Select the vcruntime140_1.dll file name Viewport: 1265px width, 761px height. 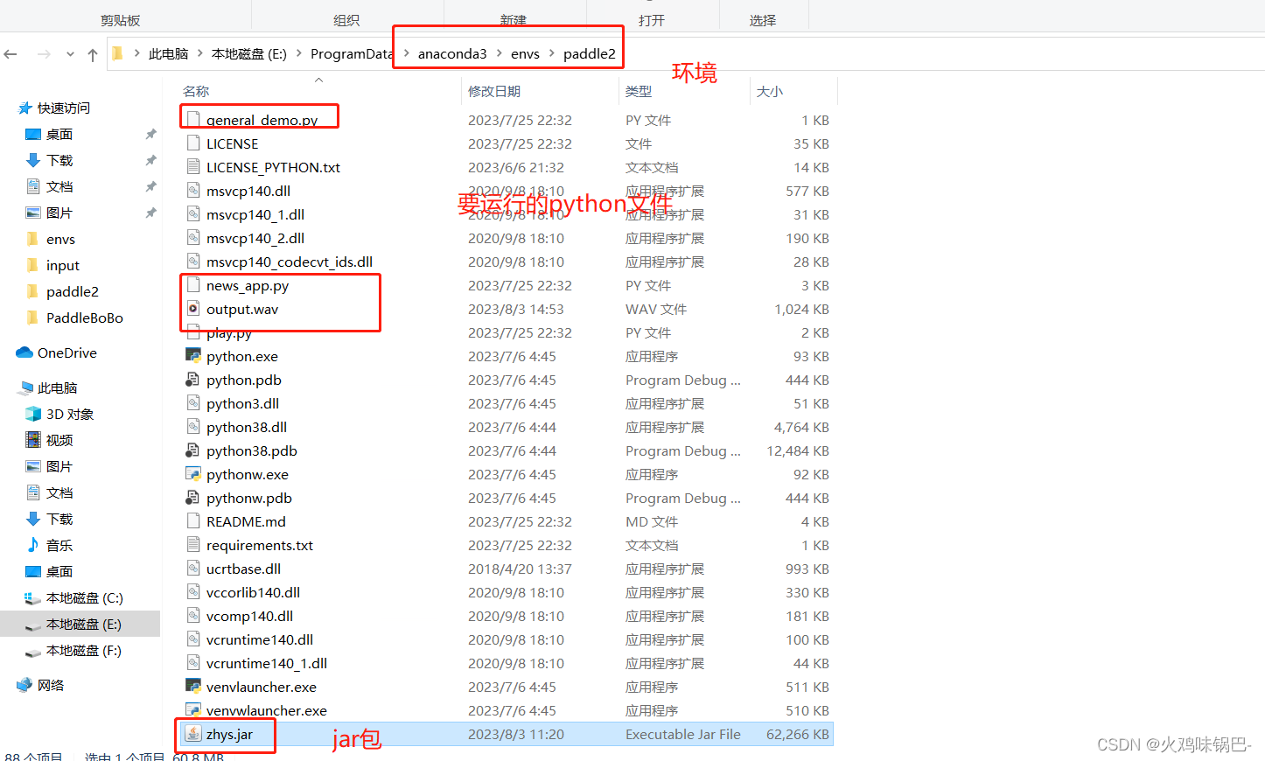point(267,663)
